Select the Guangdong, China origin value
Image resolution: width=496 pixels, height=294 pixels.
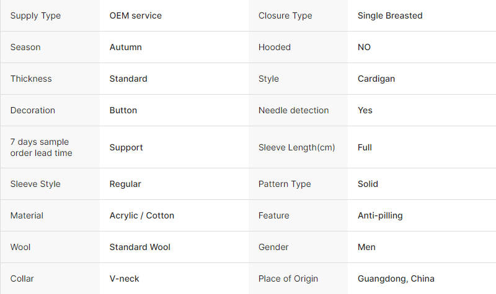(396, 279)
